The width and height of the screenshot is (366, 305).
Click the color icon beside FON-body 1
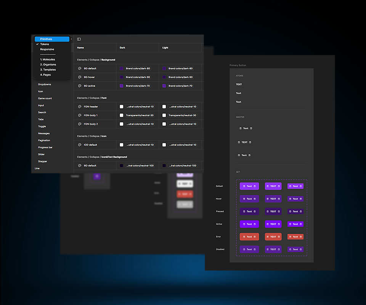click(80, 115)
